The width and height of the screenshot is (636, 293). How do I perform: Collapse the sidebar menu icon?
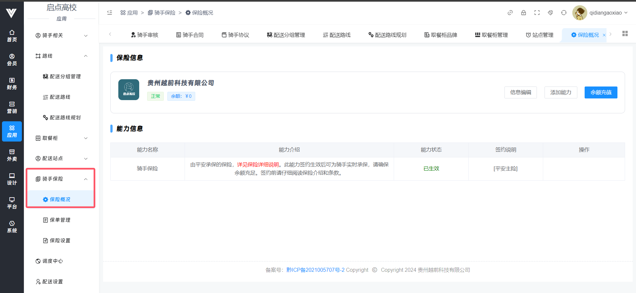[110, 13]
